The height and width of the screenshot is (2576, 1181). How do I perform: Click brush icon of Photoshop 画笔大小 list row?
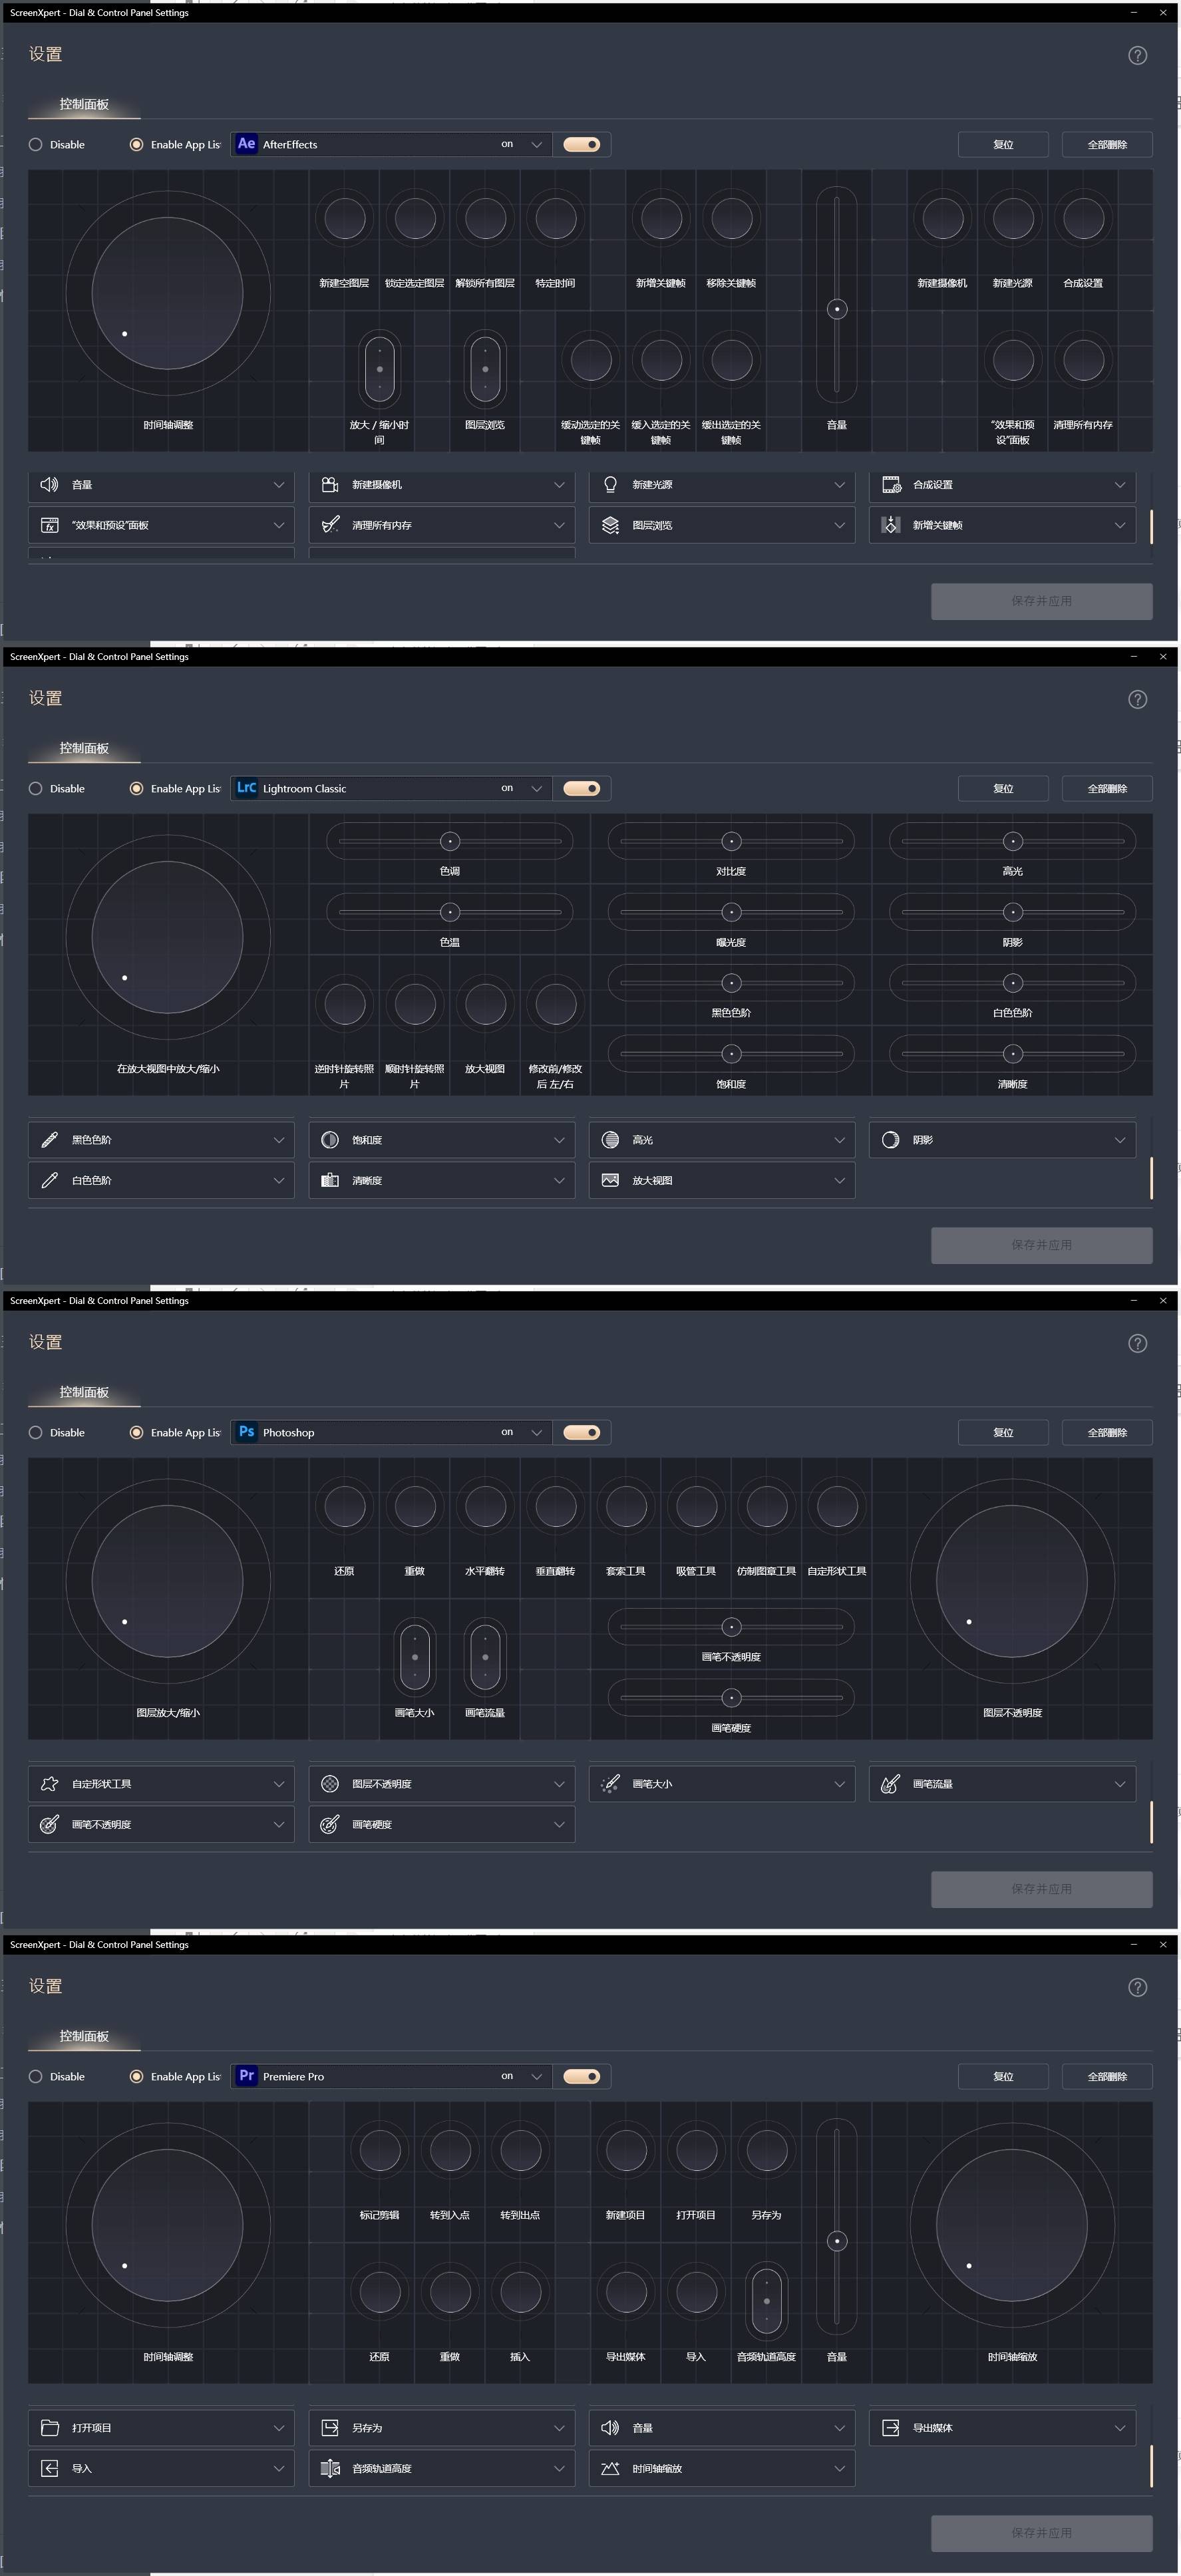click(610, 1784)
